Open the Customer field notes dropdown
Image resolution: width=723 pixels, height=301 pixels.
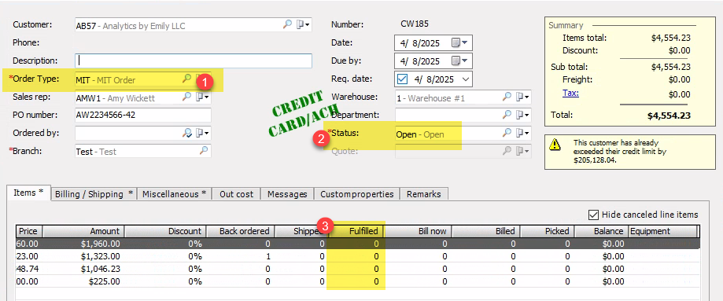click(303, 25)
